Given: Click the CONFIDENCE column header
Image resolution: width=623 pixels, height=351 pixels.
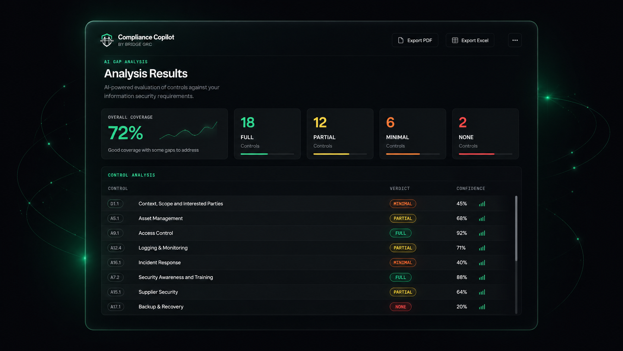Looking at the screenshot, I should 471,188.
